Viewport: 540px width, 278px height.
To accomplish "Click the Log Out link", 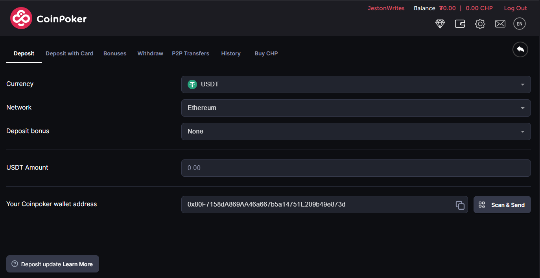I will [516, 8].
